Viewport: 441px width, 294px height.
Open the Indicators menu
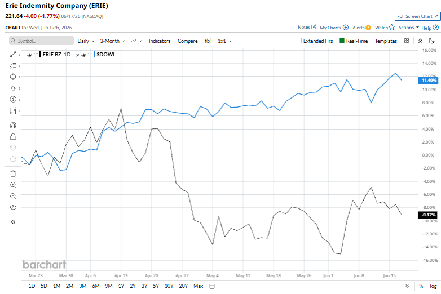click(x=160, y=41)
